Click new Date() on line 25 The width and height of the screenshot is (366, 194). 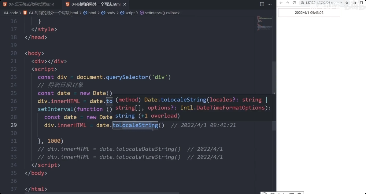[x=96, y=93]
